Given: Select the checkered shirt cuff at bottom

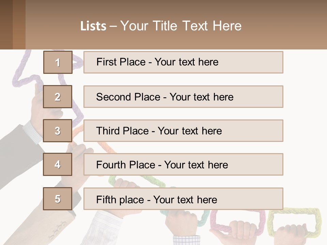Looking at the screenshot, I should [187, 240].
